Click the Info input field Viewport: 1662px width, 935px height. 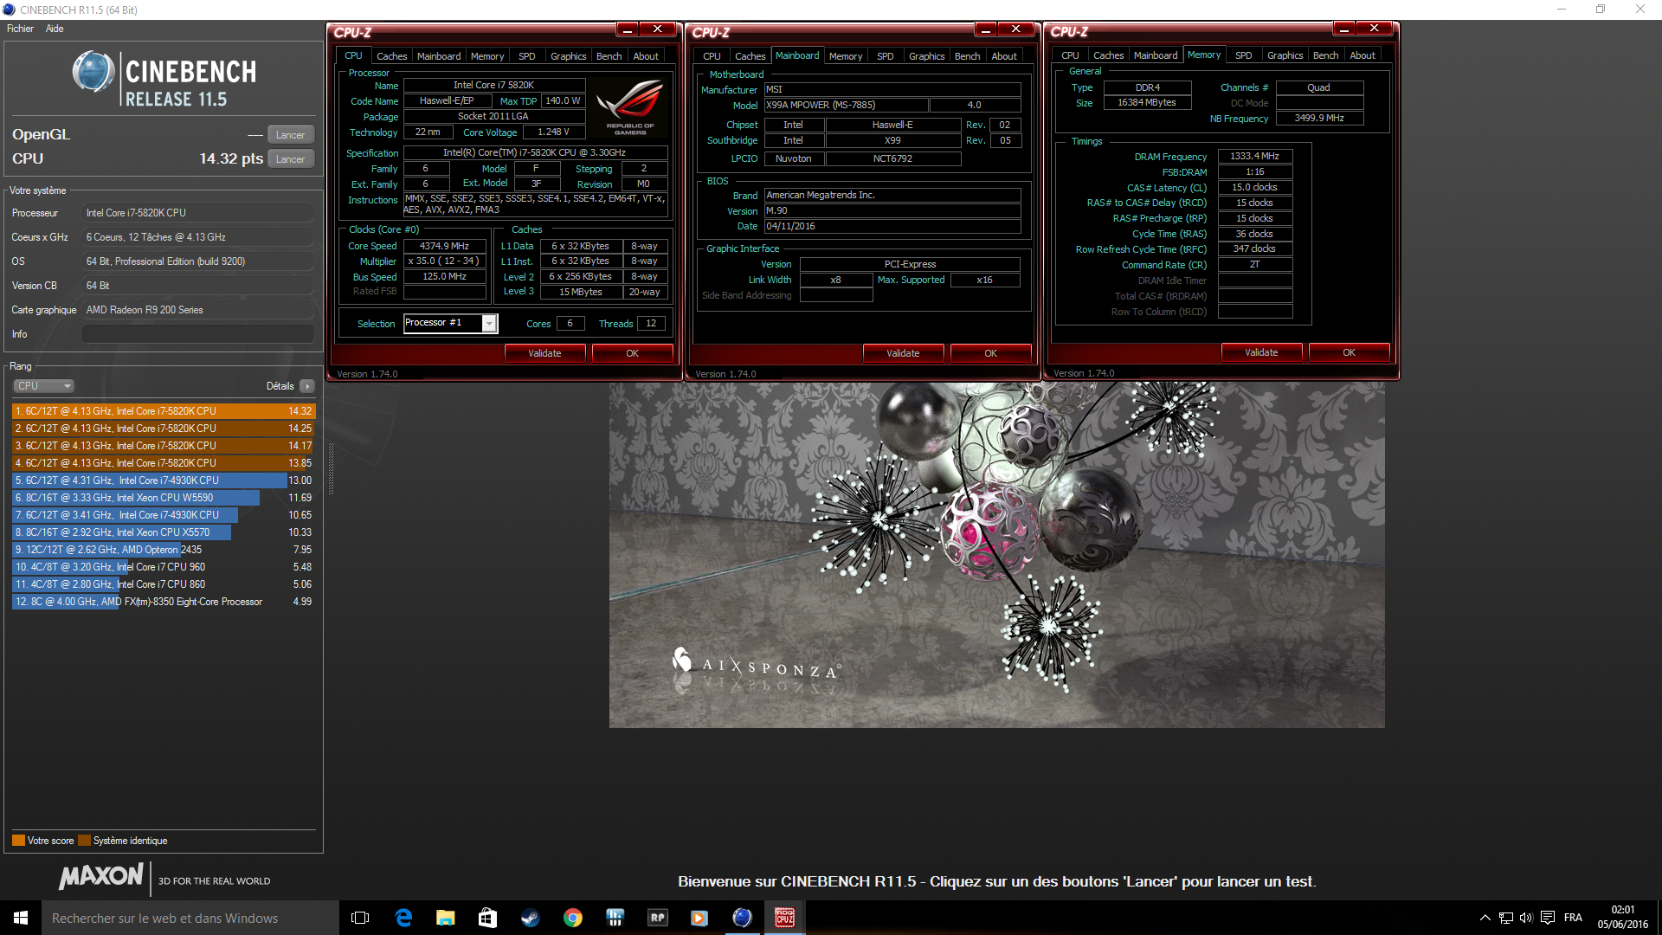pyautogui.click(x=197, y=334)
